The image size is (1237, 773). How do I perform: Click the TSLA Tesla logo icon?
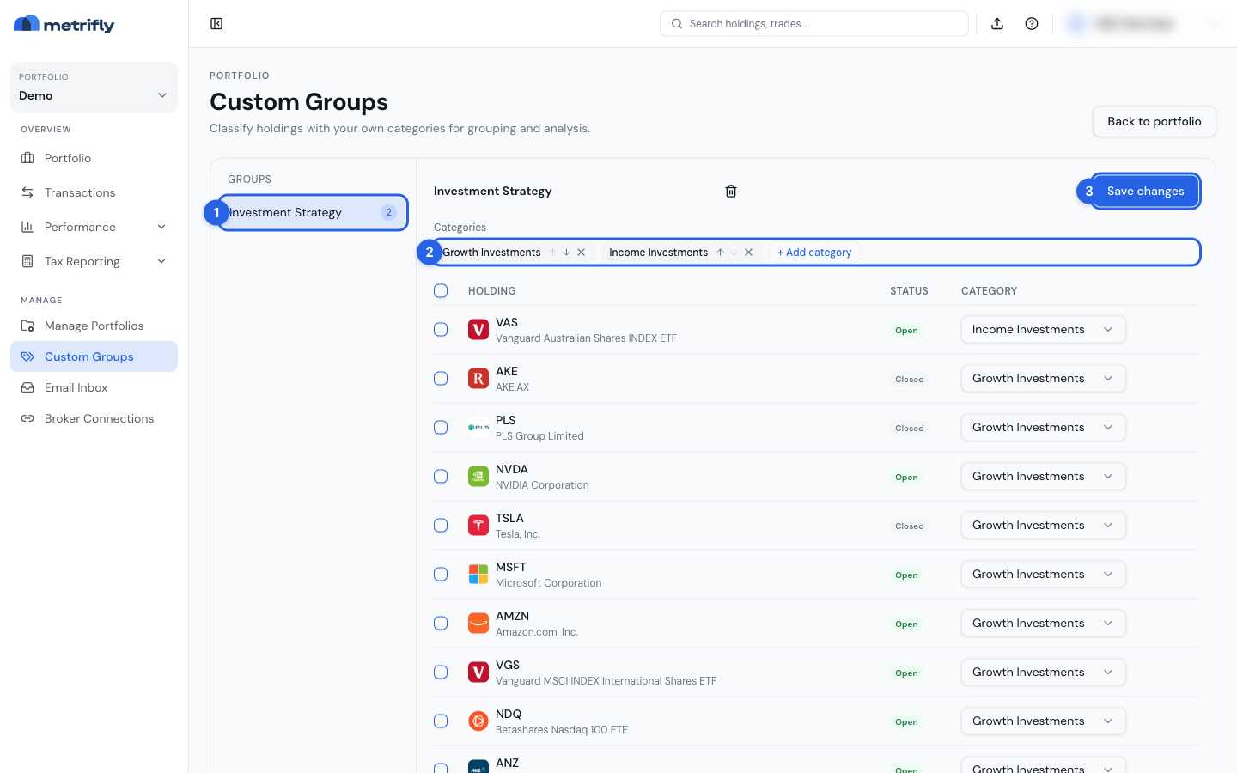(x=478, y=526)
